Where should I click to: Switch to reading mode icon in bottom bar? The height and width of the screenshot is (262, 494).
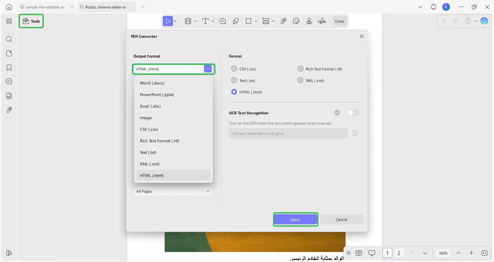click(359, 253)
